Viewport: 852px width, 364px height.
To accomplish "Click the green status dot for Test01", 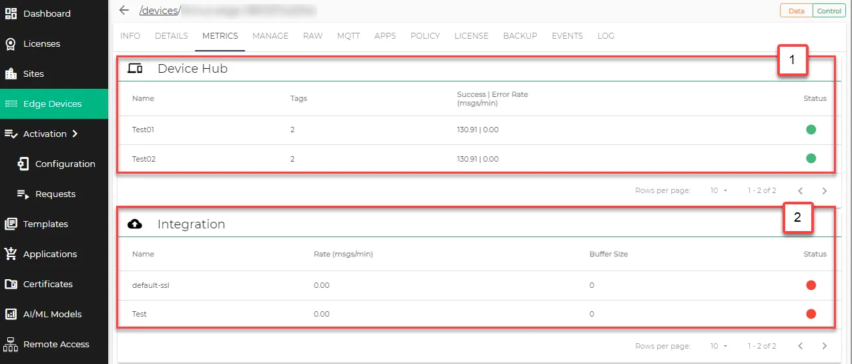I will point(811,130).
